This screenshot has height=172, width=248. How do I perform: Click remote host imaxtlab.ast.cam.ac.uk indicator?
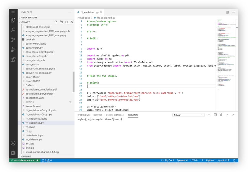(25, 160)
